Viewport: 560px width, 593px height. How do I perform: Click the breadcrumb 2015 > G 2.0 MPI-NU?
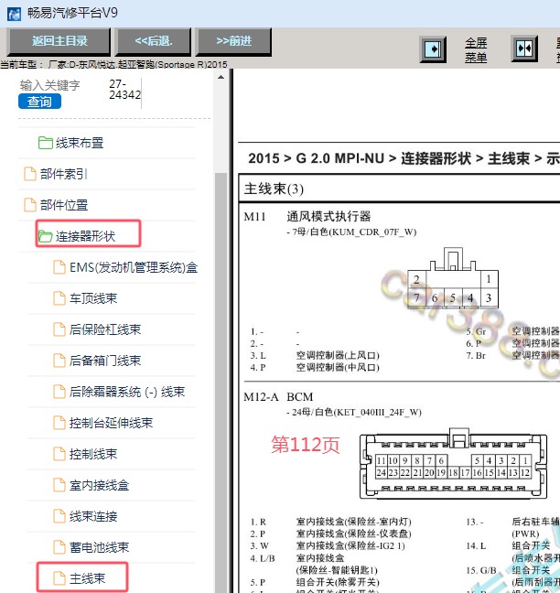[x=316, y=158]
